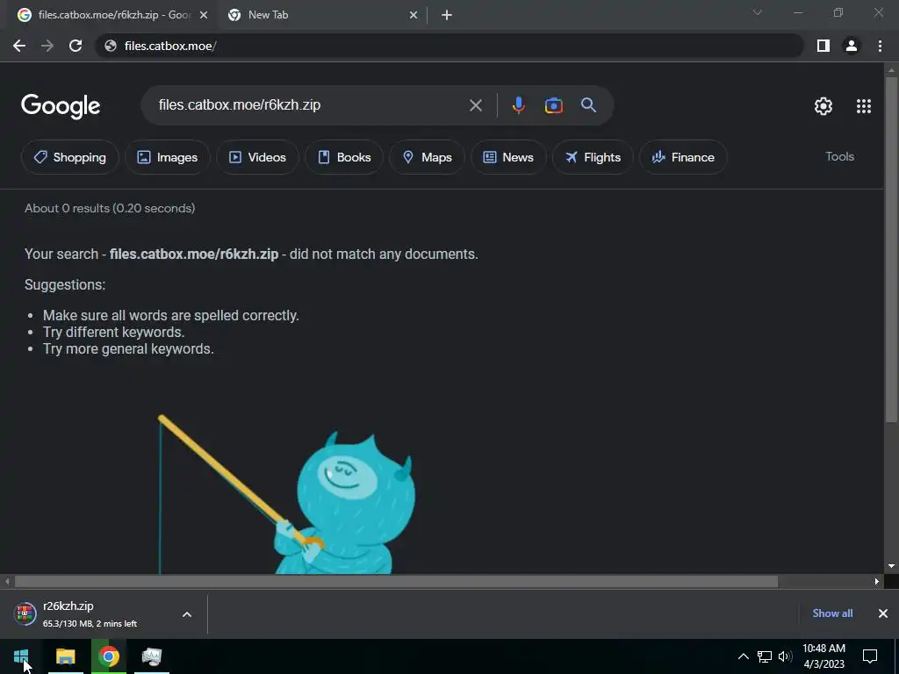This screenshot has width=899, height=674.
Task: Click the fishing monster illustration
Action: pyautogui.click(x=287, y=494)
